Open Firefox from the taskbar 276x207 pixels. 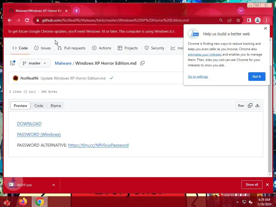tap(23, 202)
